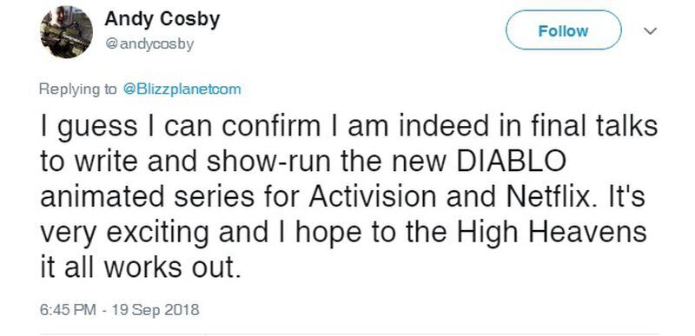Click the 'Replying to' label
The width and height of the screenshot is (695, 336).
(x=77, y=89)
